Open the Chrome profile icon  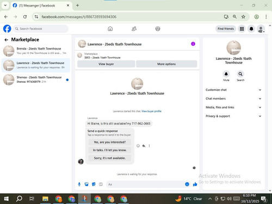[x=256, y=17]
